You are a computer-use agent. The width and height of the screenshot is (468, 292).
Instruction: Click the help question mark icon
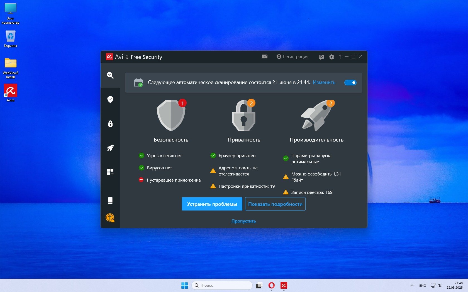(340, 57)
